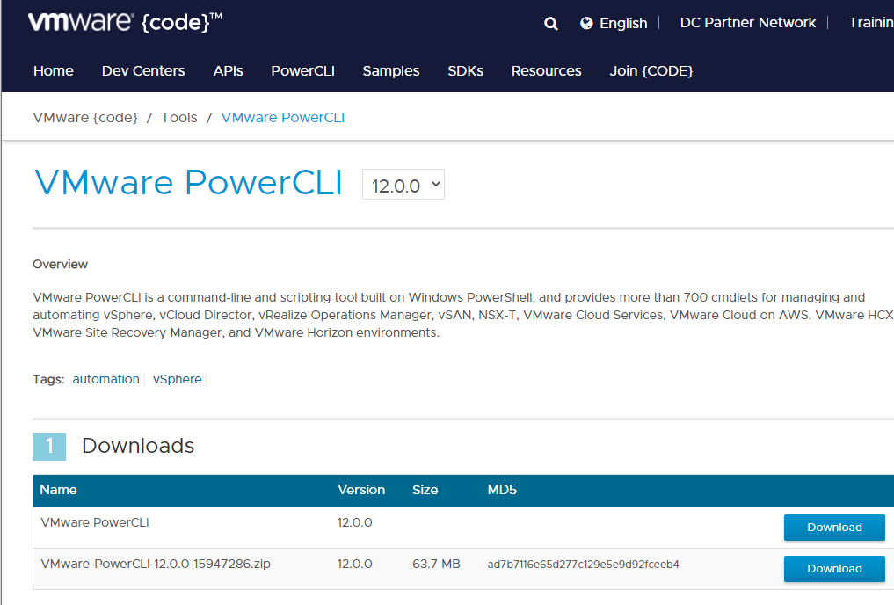Click the Overview heading

pyautogui.click(x=60, y=264)
